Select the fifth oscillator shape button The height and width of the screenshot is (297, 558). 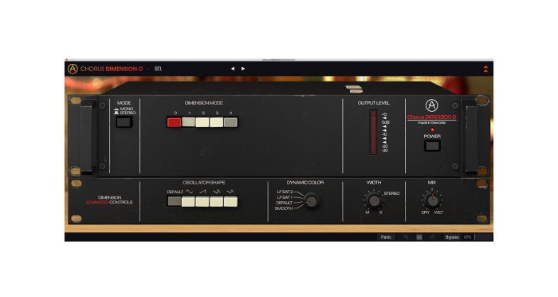point(230,202)
